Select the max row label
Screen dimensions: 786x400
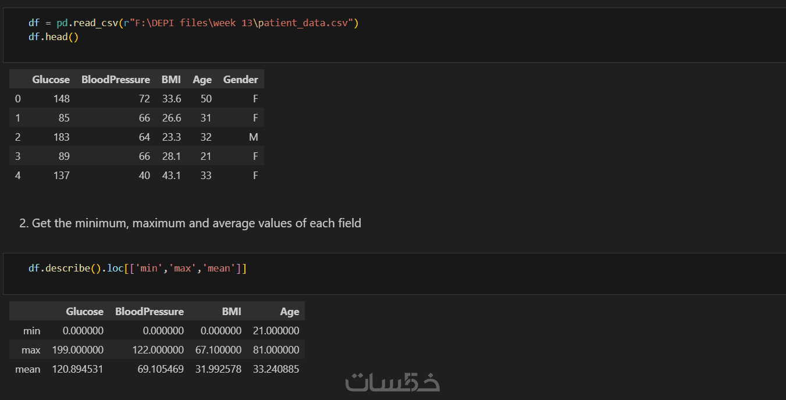(31, 350)
